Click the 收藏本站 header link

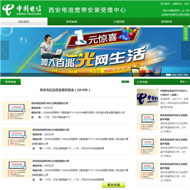click(177, 4)
